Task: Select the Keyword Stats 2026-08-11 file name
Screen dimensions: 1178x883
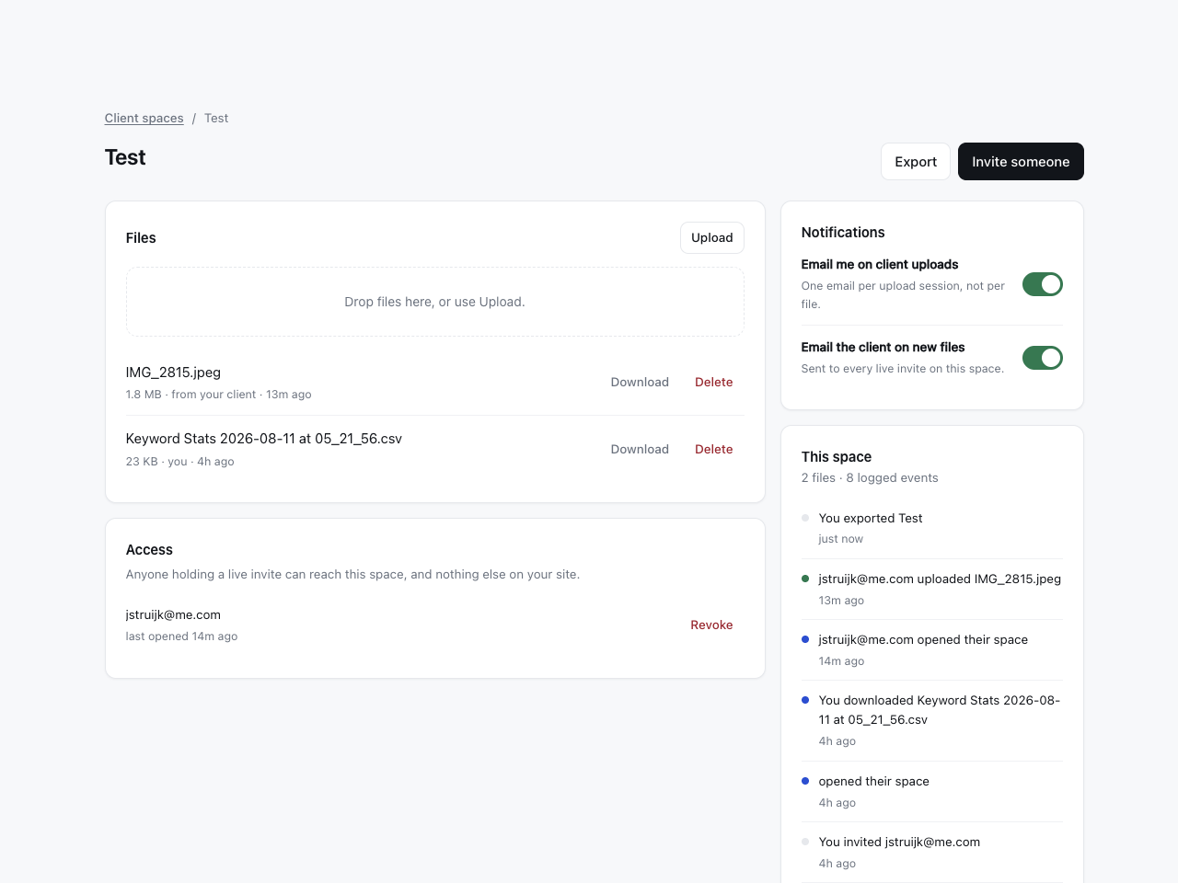Action: (x=264, y=439)
